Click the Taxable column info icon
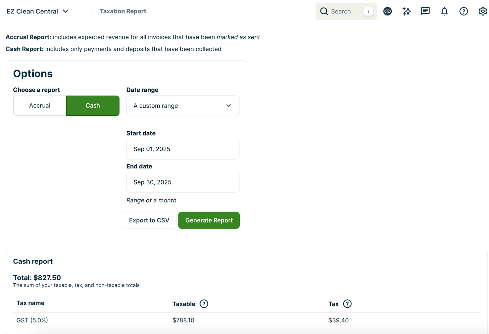The image size is (489, 334). (x=204, y=304)
